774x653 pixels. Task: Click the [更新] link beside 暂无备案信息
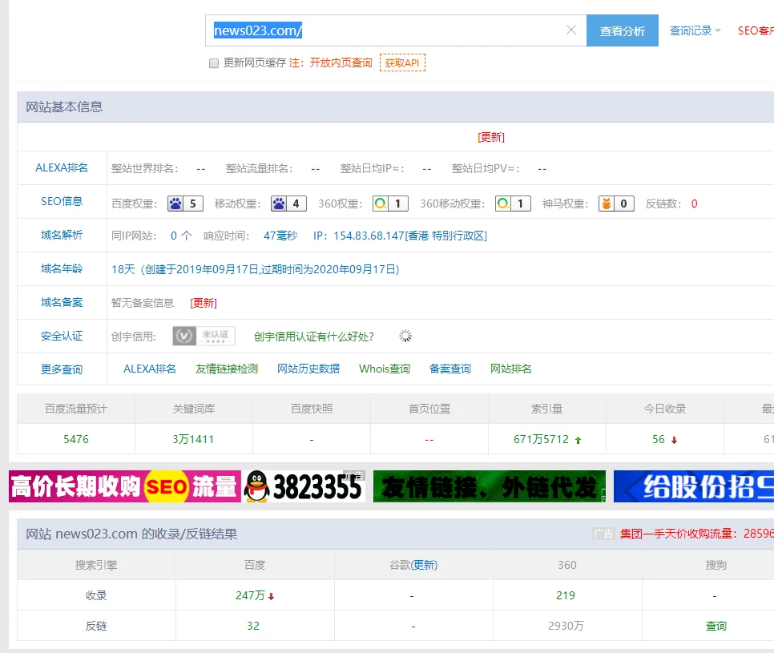point(204,303)
